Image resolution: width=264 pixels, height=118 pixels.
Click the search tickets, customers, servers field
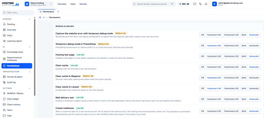154,4
